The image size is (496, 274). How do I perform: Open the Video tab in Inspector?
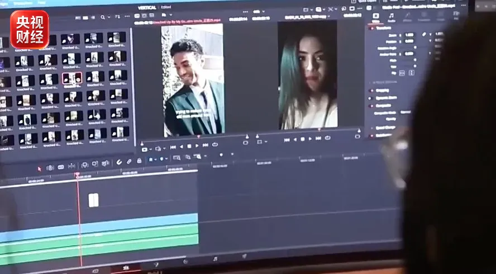[375, 17]
